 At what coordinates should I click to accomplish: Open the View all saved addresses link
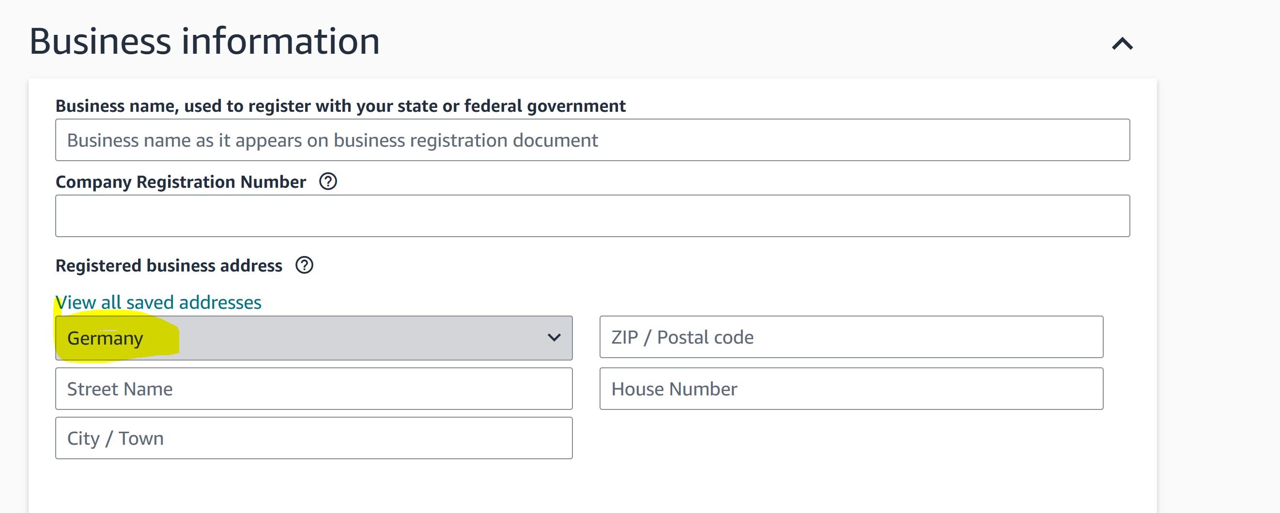[x=158, y=302]
